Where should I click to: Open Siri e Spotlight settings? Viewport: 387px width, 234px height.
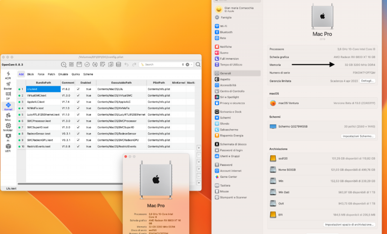coord(227,97)
